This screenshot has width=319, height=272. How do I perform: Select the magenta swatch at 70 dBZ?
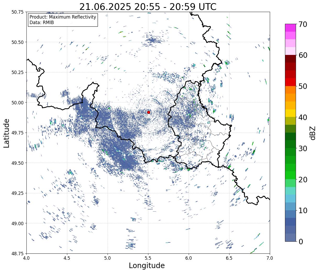pyautogui.click(x=290, y=28)
